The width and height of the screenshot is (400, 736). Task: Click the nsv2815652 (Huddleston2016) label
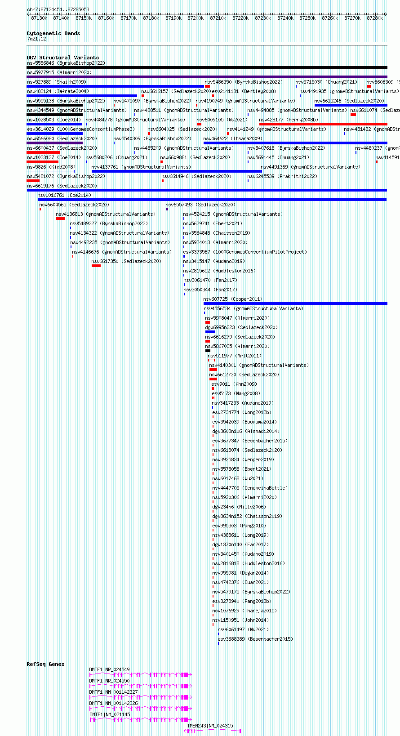click(x=219, y=271)
